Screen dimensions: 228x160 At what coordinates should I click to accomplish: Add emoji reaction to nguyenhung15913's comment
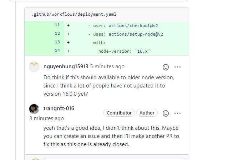point(166,67)
